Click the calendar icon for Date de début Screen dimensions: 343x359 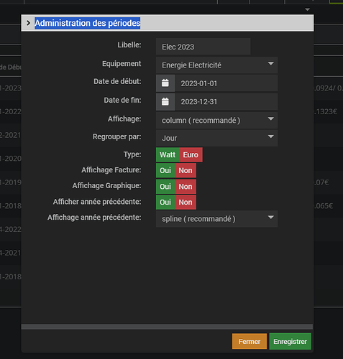165,83
